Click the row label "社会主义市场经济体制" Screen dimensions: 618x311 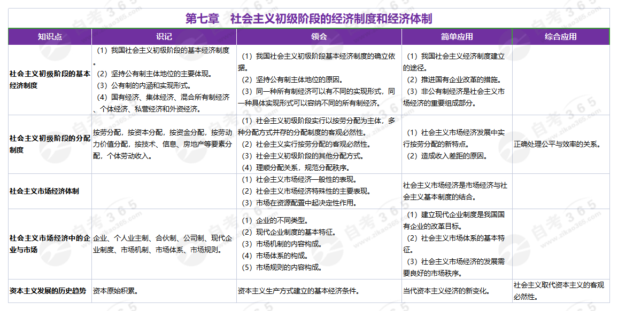click(x=44, y=191)
